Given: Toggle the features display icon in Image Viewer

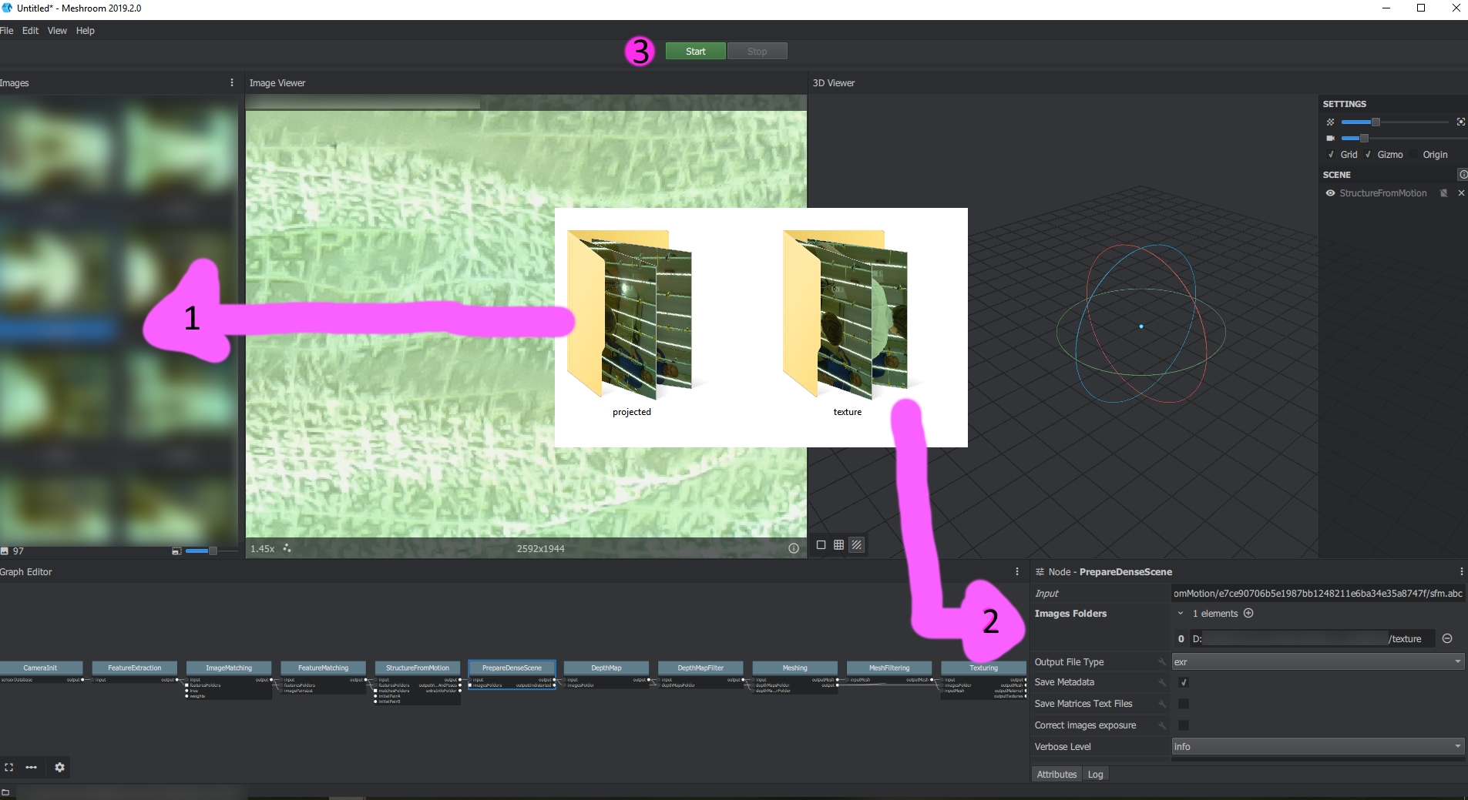Looking at the screenshot, I should (x=287, y=549).
